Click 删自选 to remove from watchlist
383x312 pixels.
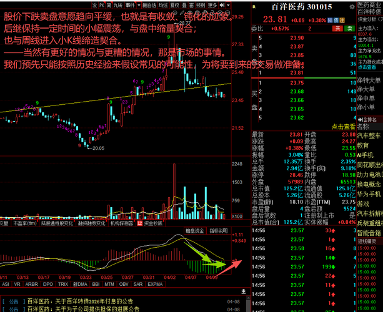click(x=149, y=5)
